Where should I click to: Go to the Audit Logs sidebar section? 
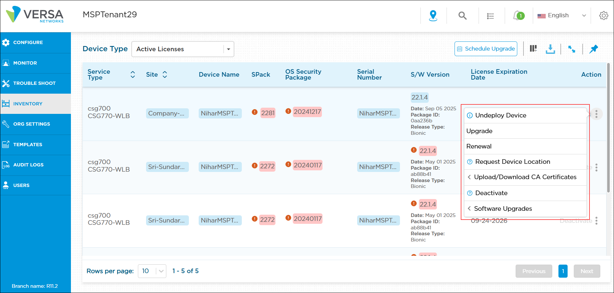click(28, 165)
